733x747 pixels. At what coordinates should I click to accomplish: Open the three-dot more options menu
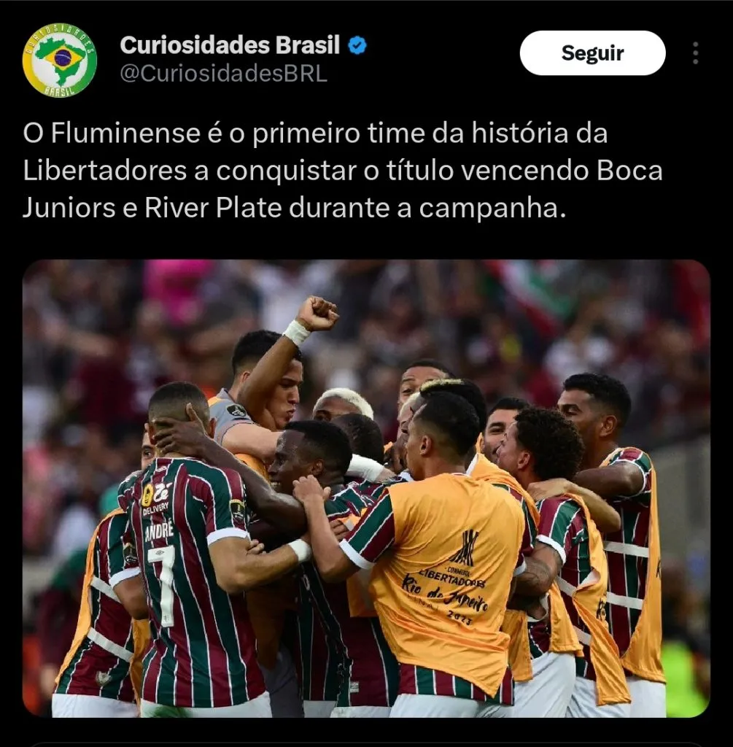(695, 53)
